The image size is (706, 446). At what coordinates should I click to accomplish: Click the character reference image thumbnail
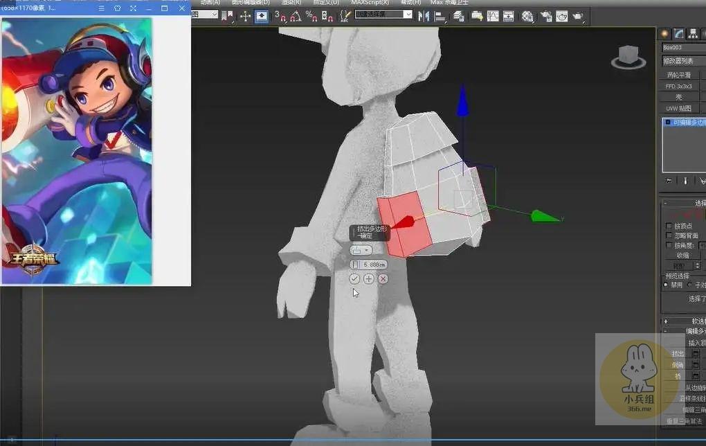coord(77,152)
